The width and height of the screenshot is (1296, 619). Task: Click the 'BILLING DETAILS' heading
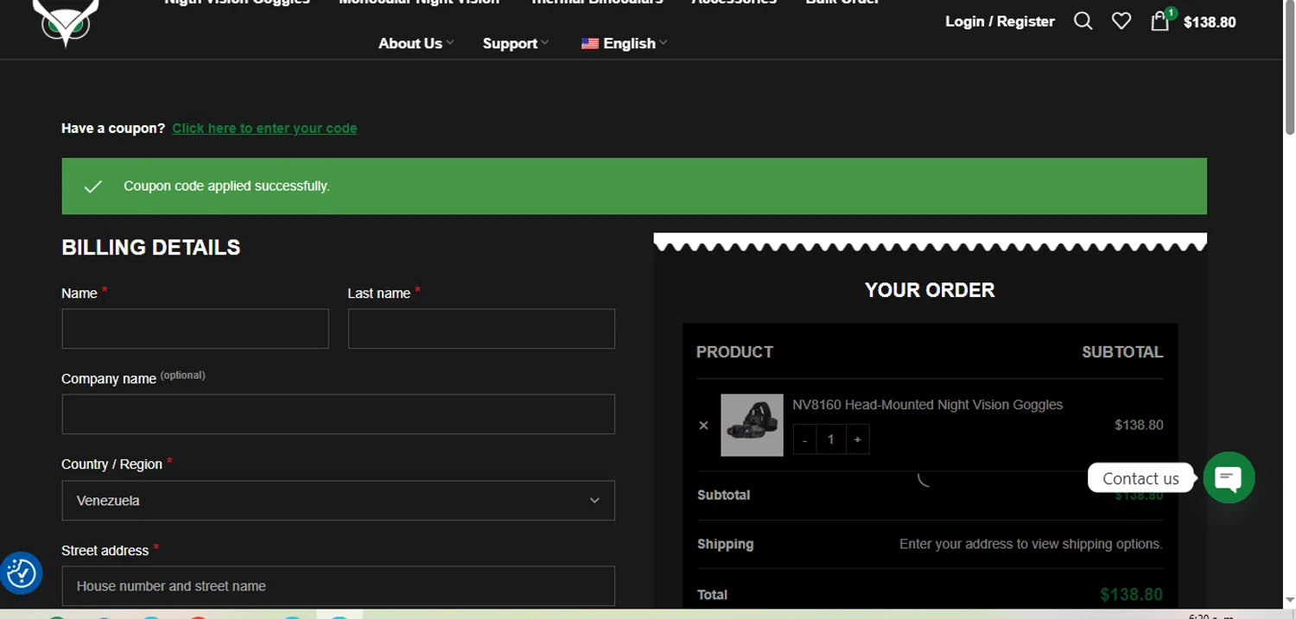[151, 248]
